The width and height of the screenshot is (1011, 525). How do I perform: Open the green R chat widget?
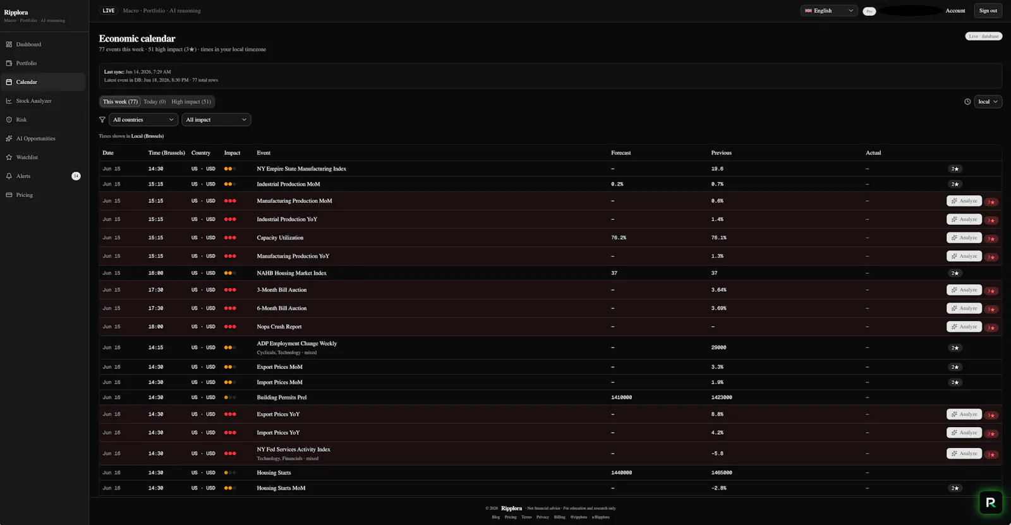tap(991, 502)
